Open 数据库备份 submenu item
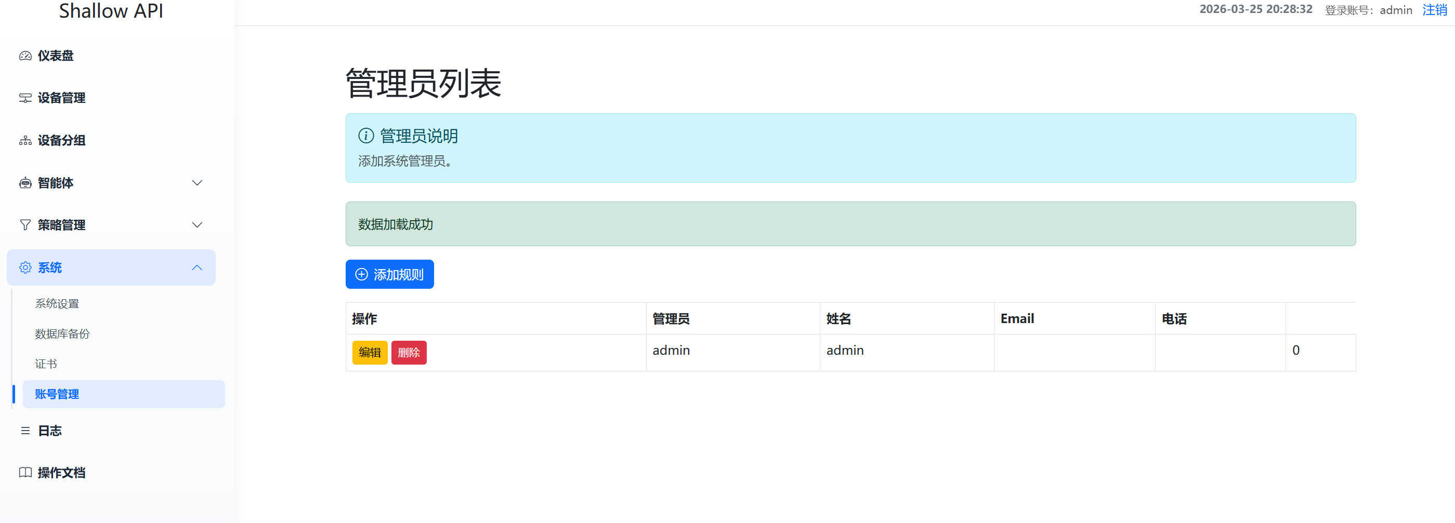 pyautogui.click(x=62, y=334)
